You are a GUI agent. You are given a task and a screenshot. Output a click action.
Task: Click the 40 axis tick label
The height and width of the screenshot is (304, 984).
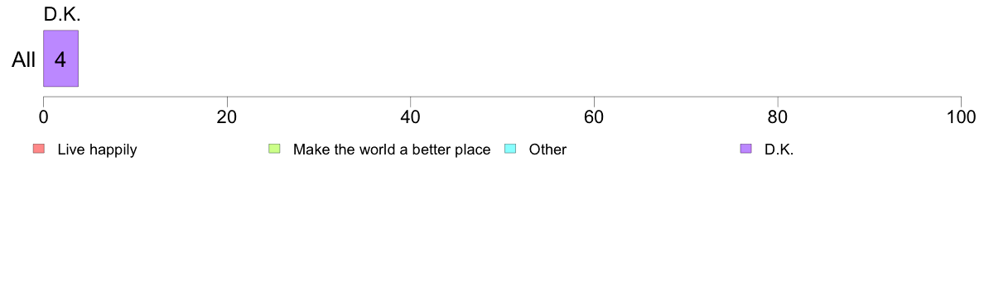411,117
